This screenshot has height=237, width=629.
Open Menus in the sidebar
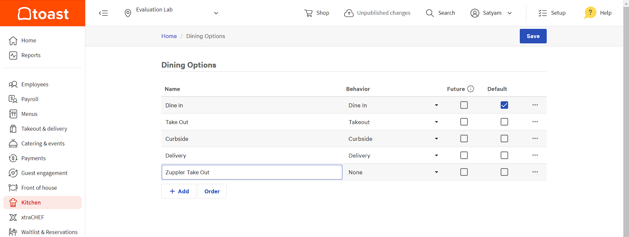(29, 114)
